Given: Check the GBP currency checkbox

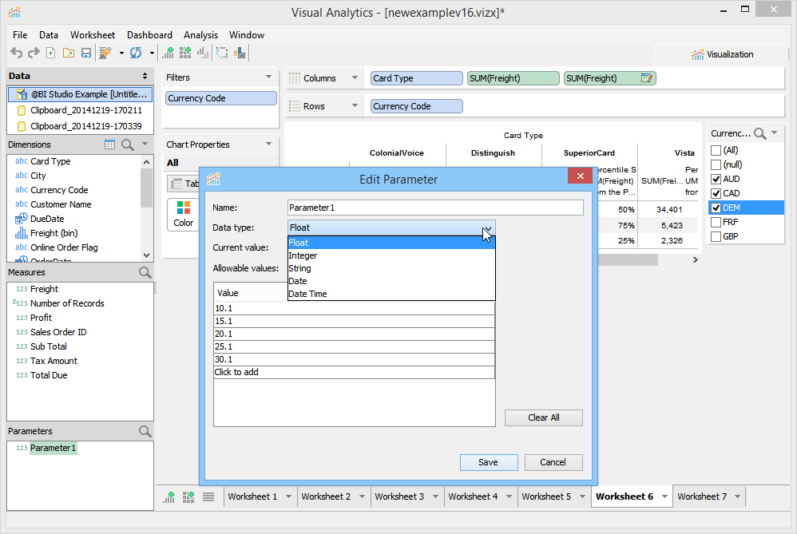Looking at the screenshot, I should coord(716,237).
